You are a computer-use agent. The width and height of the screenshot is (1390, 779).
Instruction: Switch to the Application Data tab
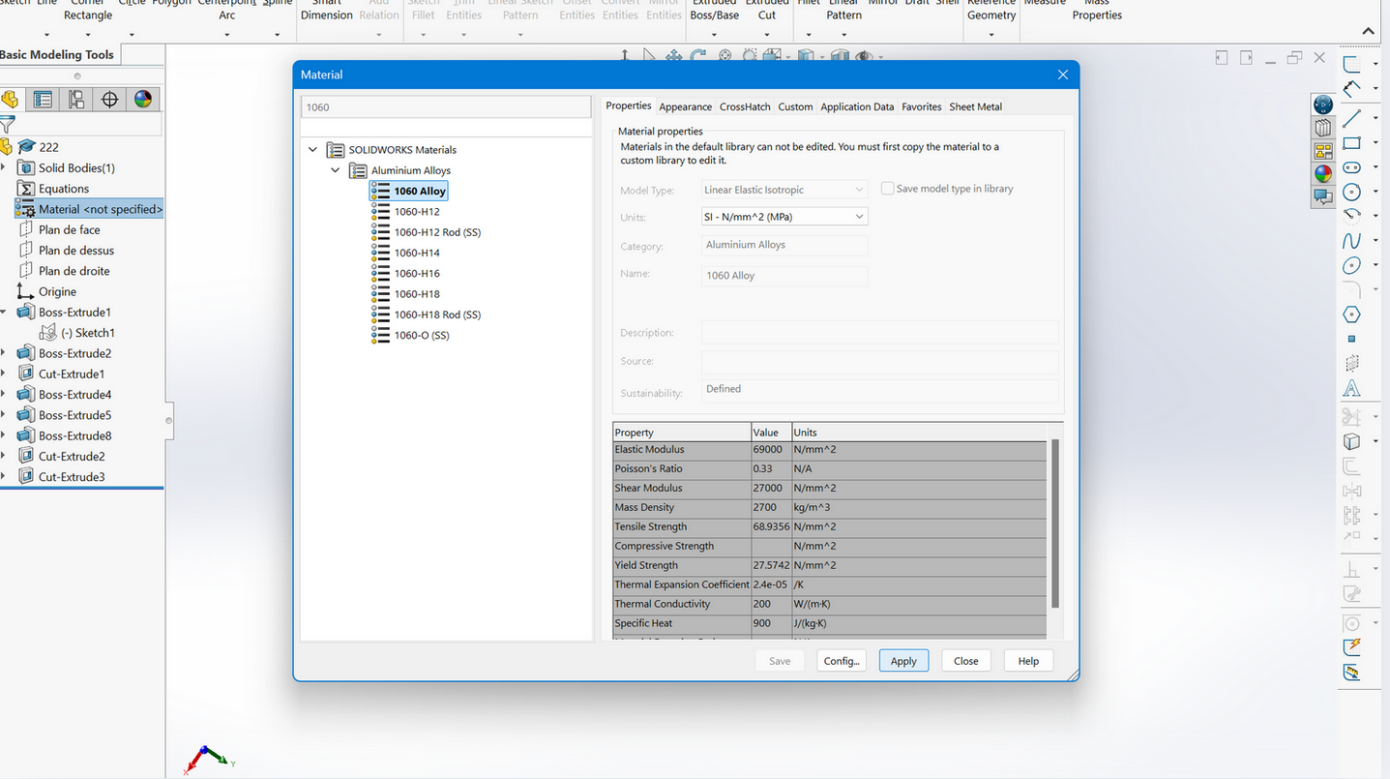tap(857, 106)
